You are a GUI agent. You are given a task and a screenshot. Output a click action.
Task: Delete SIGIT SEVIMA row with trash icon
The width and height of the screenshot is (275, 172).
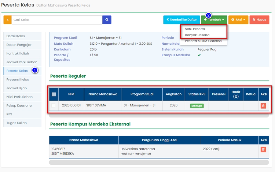(263, 106)
